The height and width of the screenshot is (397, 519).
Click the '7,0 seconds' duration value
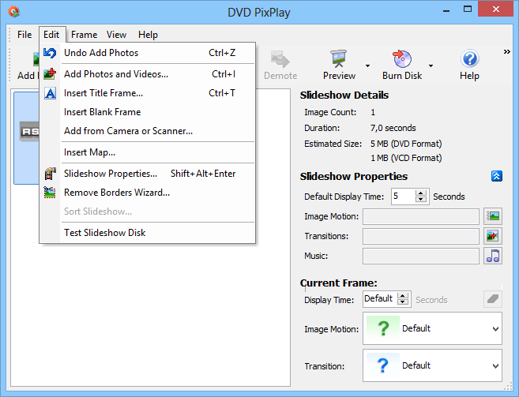(x=393, y=128)
